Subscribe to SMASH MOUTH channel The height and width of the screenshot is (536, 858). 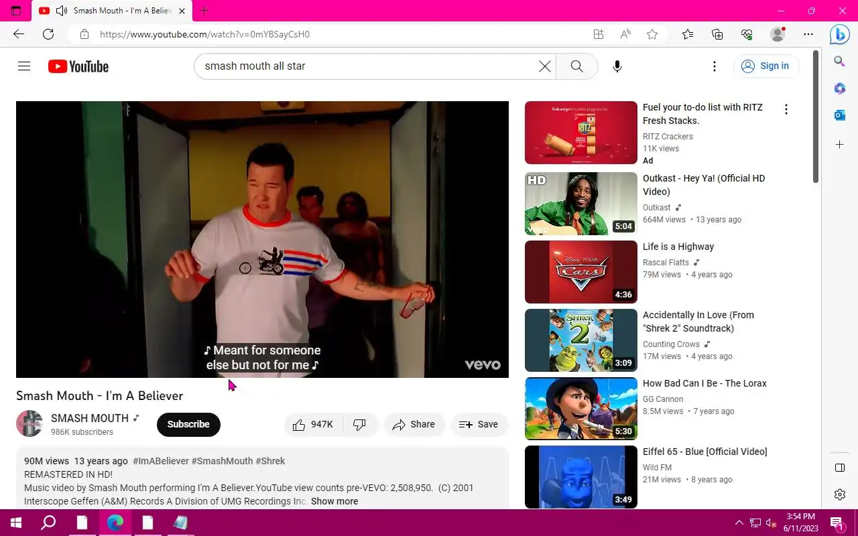tap(188, 424)
